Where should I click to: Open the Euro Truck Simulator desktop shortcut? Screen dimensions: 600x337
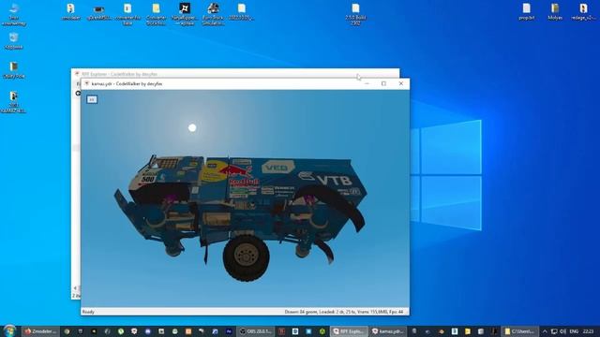tap(213, 15)
